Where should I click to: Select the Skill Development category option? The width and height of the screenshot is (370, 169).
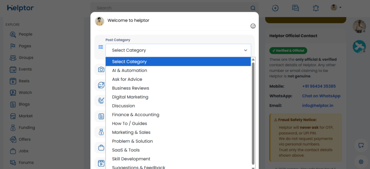(131, 159)
